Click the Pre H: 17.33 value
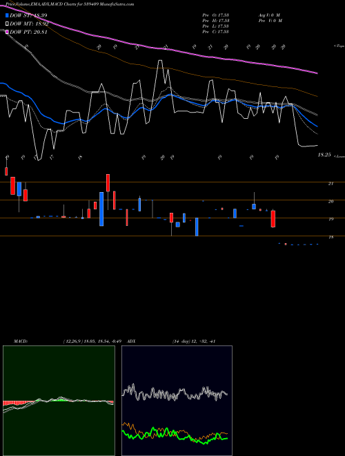Viewport: 345px width, 456px height. [216, 21]
